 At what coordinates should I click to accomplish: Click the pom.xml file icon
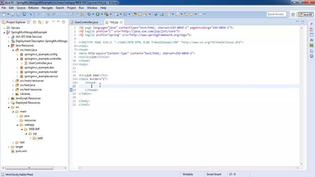(x=13, y=151)
